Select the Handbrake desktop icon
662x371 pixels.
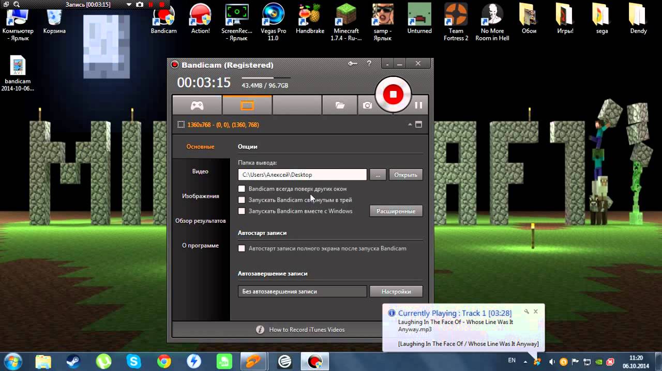point(310,20)
